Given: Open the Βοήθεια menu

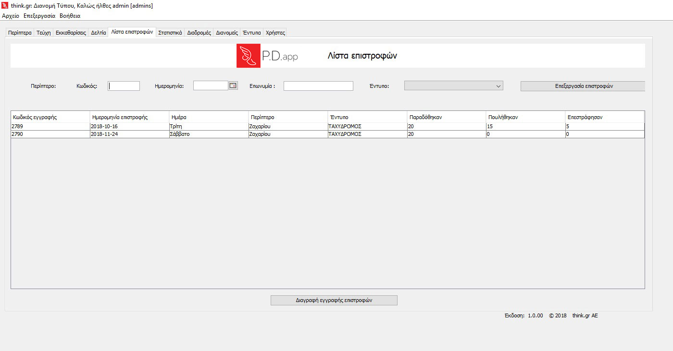Looking at the screenshot, I should [x=70, y=16].
